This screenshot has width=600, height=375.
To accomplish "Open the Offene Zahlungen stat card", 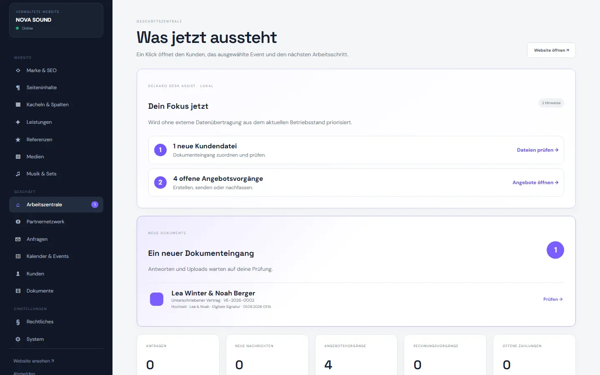I will click(535, 355).
